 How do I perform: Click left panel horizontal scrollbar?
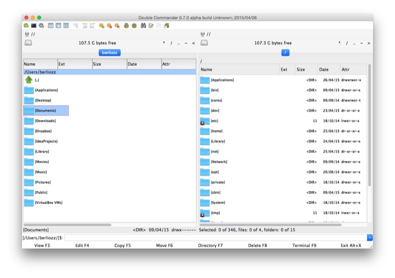[x=67, y=225]
